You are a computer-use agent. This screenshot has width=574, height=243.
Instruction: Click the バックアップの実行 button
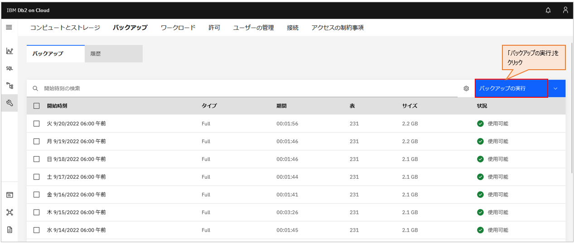(x=511, y=88)
